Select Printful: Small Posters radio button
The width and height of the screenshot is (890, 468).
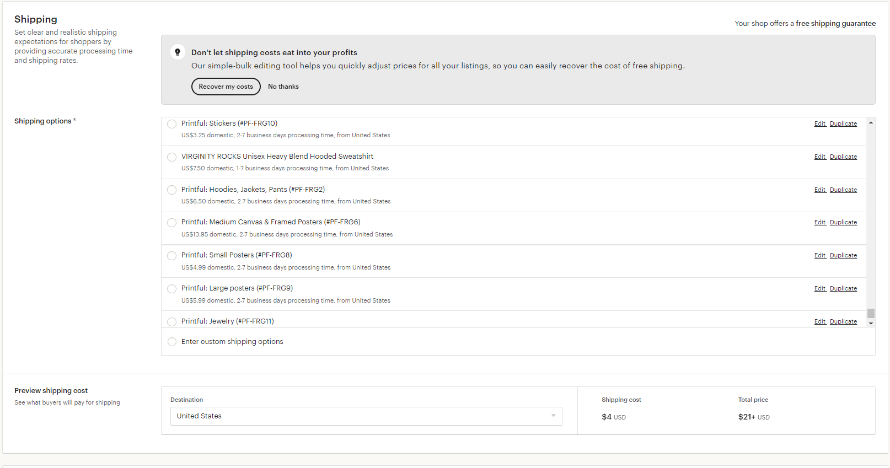[172, 256]
